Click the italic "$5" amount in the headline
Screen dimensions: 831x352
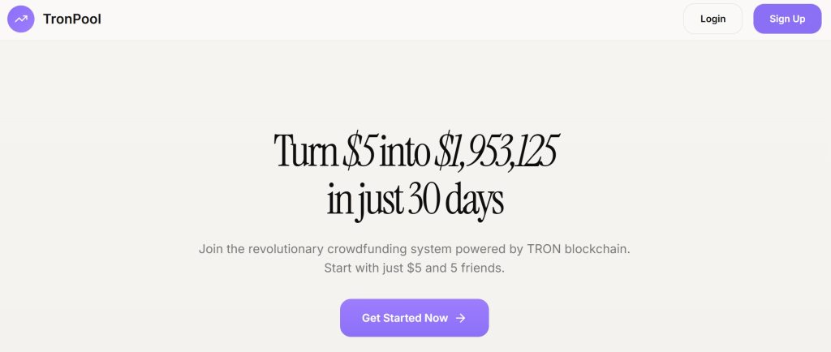pos(361,151)
